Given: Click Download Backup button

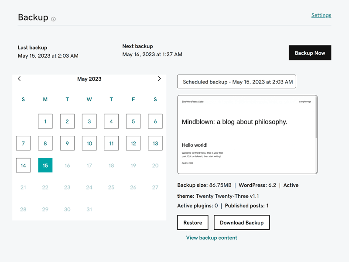Looking at the screenshot, I should coord(242,222).
